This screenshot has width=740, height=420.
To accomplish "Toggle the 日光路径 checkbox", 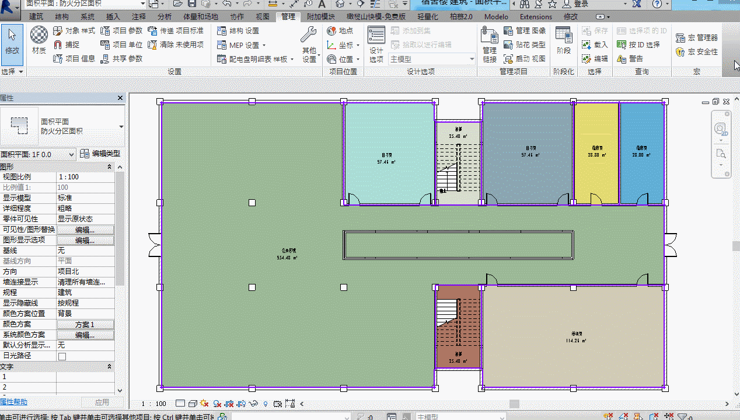I will [x=62, y=356].
